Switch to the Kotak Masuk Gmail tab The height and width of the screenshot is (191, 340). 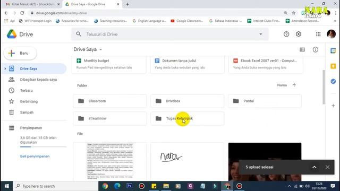[32, 4]
